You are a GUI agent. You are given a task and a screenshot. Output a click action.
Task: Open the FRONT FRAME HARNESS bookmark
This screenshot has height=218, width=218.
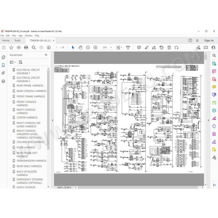pyautogui.click(x=31, y=97)
